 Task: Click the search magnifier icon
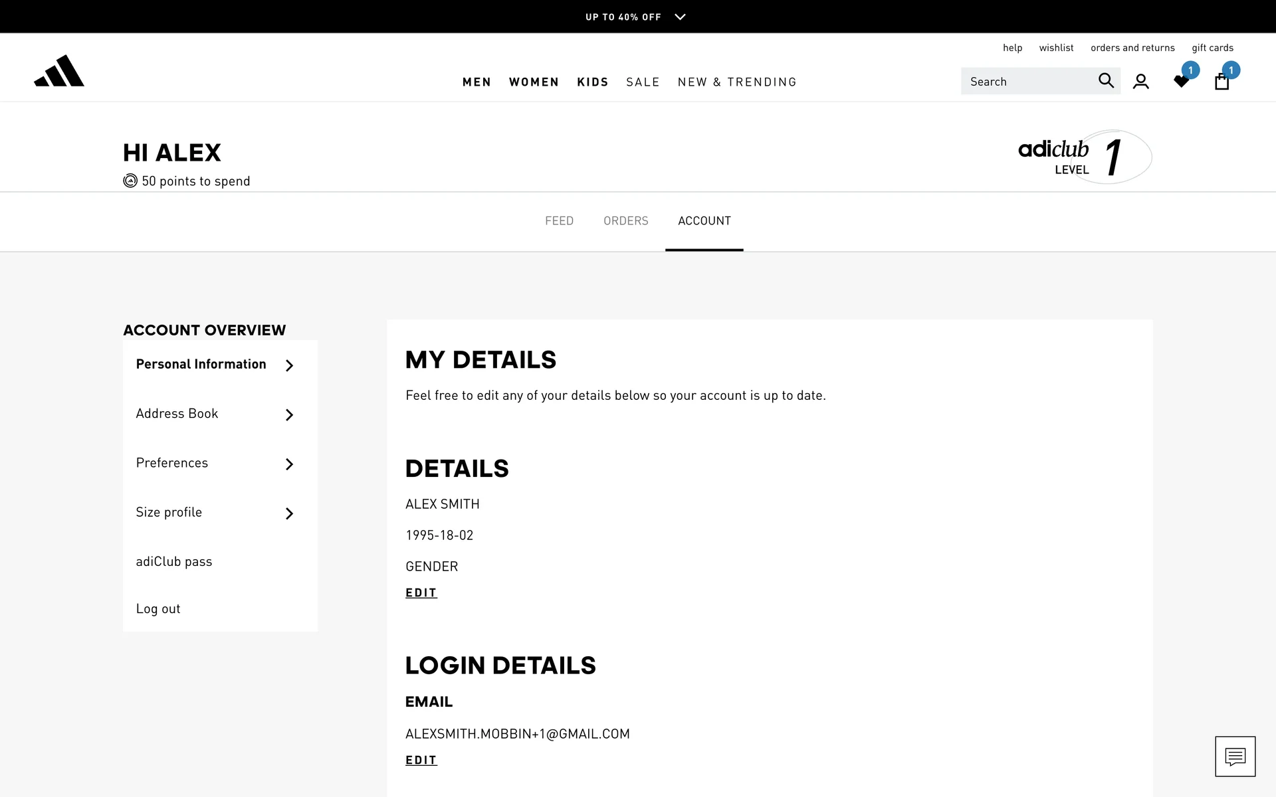point(1105,81)
